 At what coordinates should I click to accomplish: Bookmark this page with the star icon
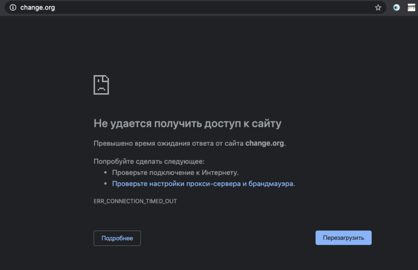pyautogui.click(x=378, y=8)
